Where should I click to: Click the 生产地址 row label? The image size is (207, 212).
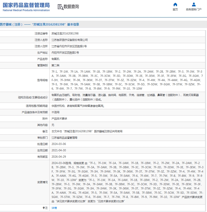point(43,52)
